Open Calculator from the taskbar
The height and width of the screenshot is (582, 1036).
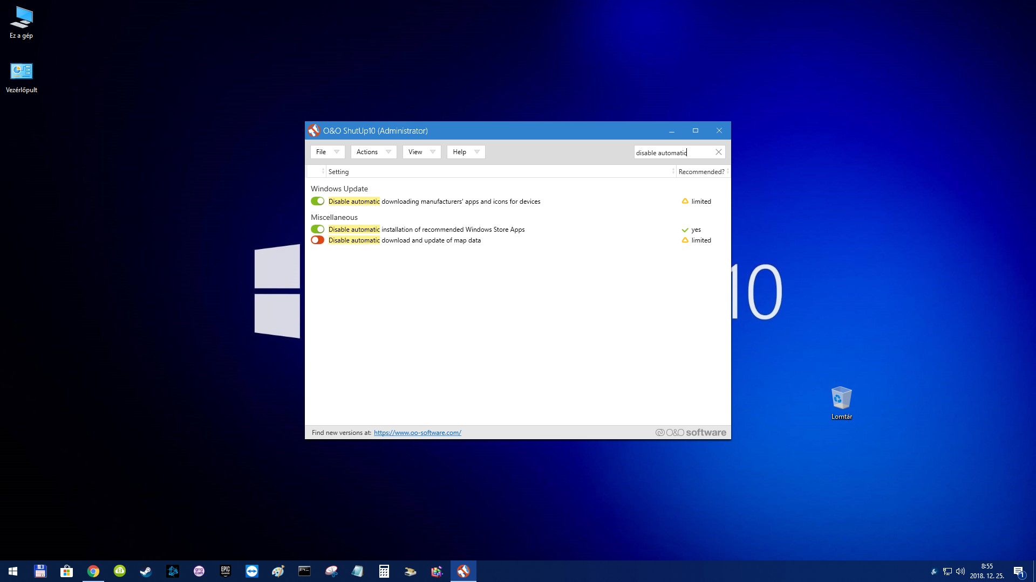(384, 571)
